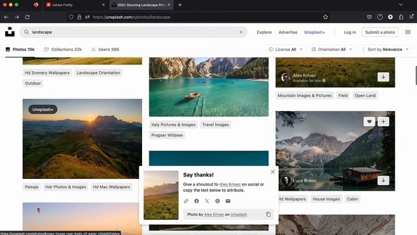Open the Explore menu link
This screenshot has width=417, height=235.
point(264,32)
